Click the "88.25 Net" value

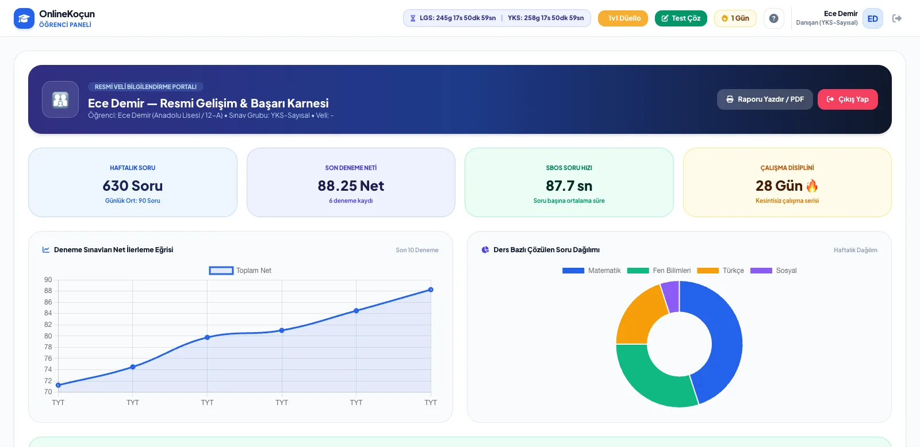coord(351,186)
